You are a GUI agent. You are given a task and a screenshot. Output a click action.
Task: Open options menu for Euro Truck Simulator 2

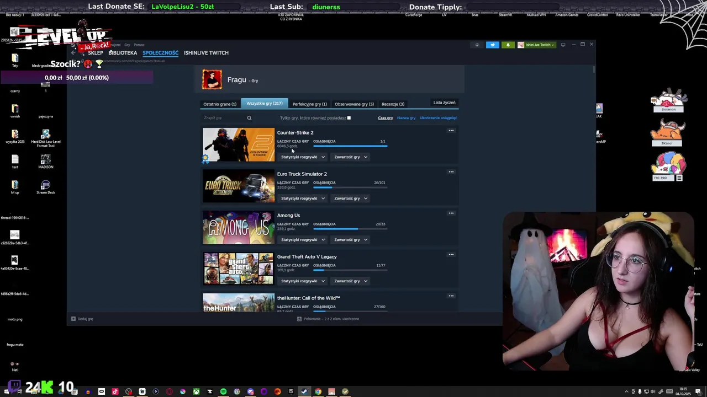tap(451, 172)
